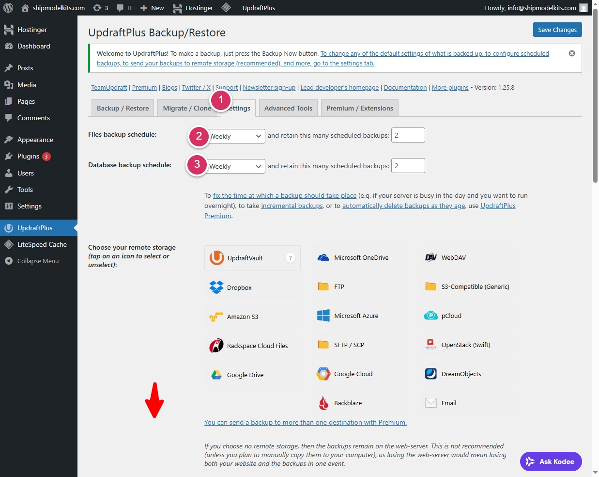Open the Ask Kodee chat button
The width and height of the screenshot is (599, 477).
(x=551, y=461)
